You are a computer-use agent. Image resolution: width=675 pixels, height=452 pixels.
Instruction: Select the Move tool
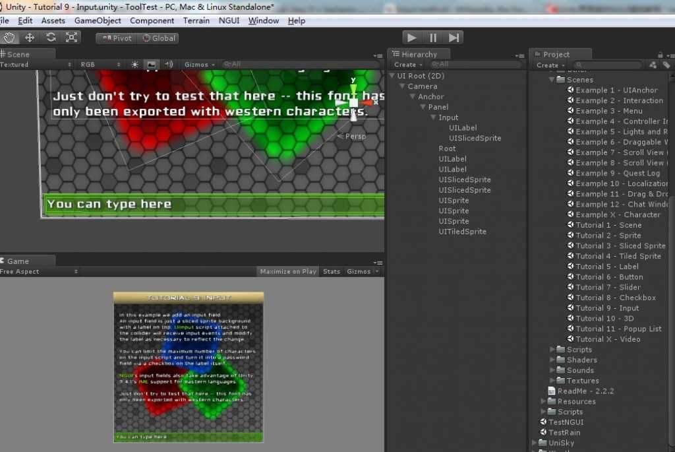30,38
